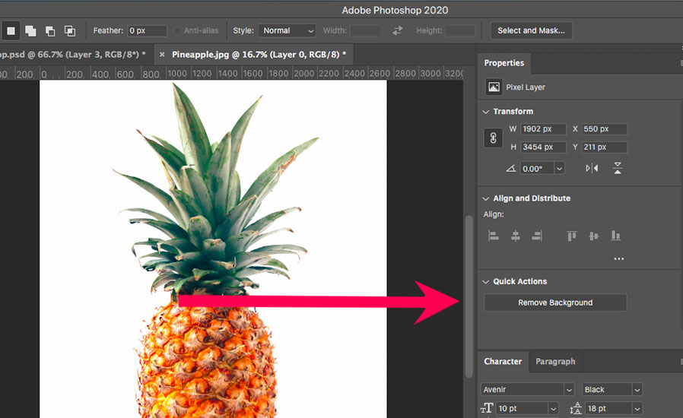The height and width of the screenshot is (418, 683).
Task: Align left edges
Action: pos(493,236)
